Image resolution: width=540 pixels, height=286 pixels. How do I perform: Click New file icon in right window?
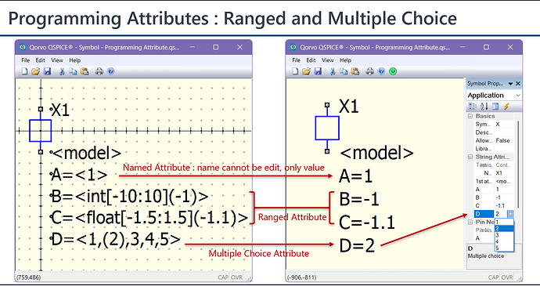pyautogui.click(x=295, y=71)
